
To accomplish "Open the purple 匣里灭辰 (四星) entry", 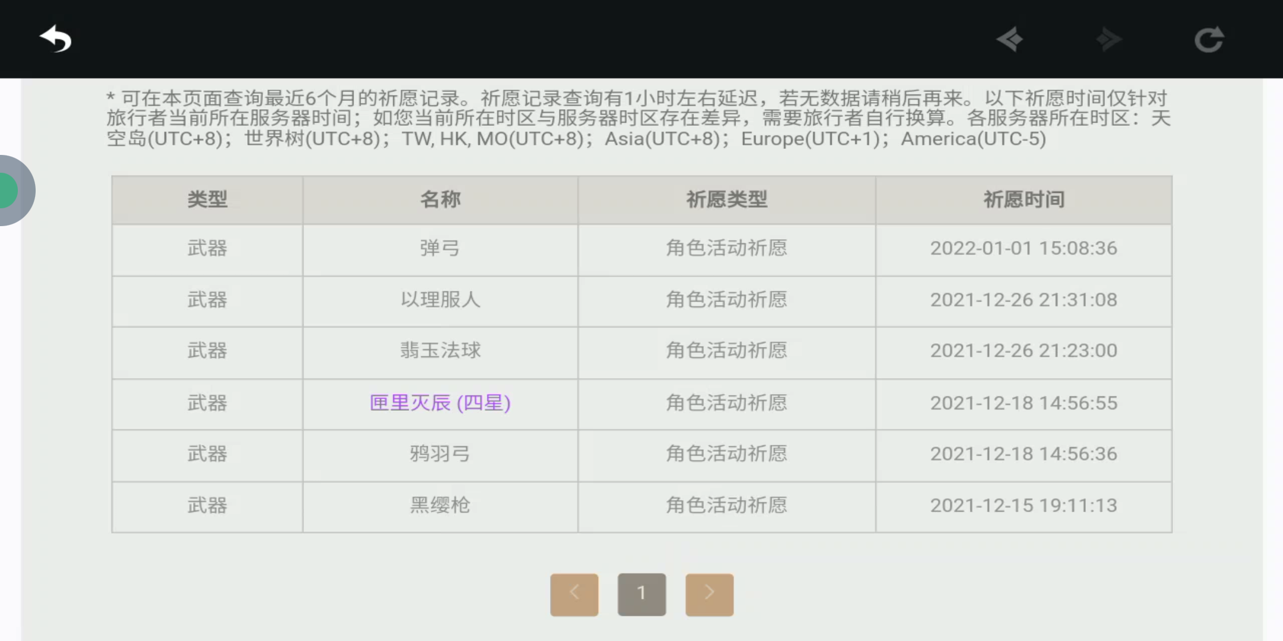I will (440, 403).
